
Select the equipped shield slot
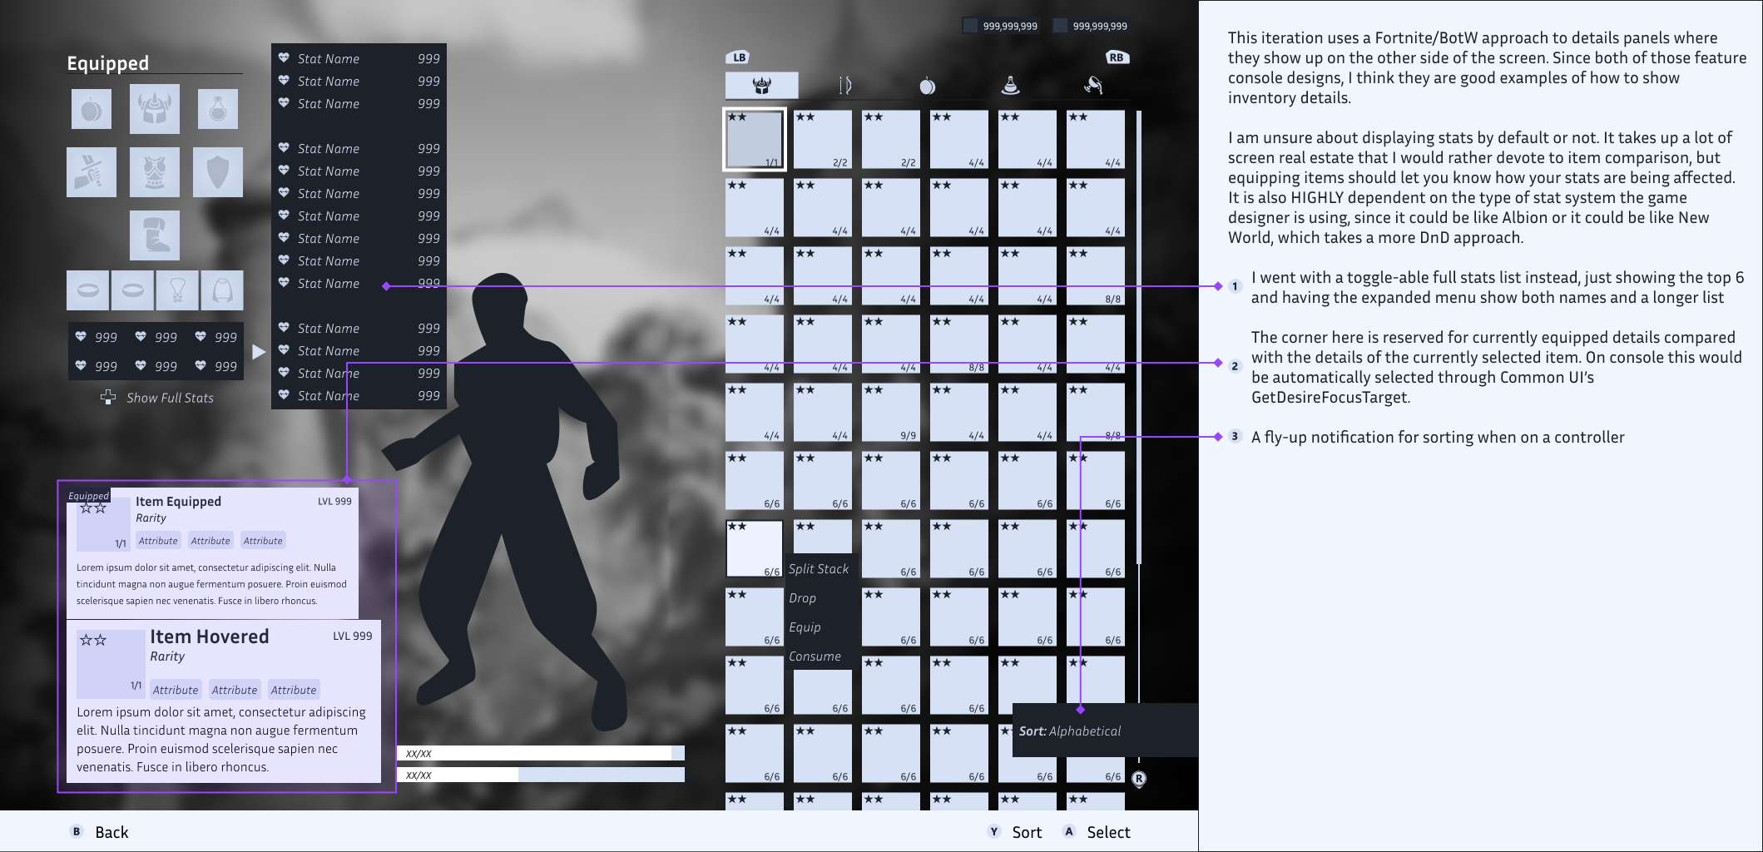pos(217,172)
